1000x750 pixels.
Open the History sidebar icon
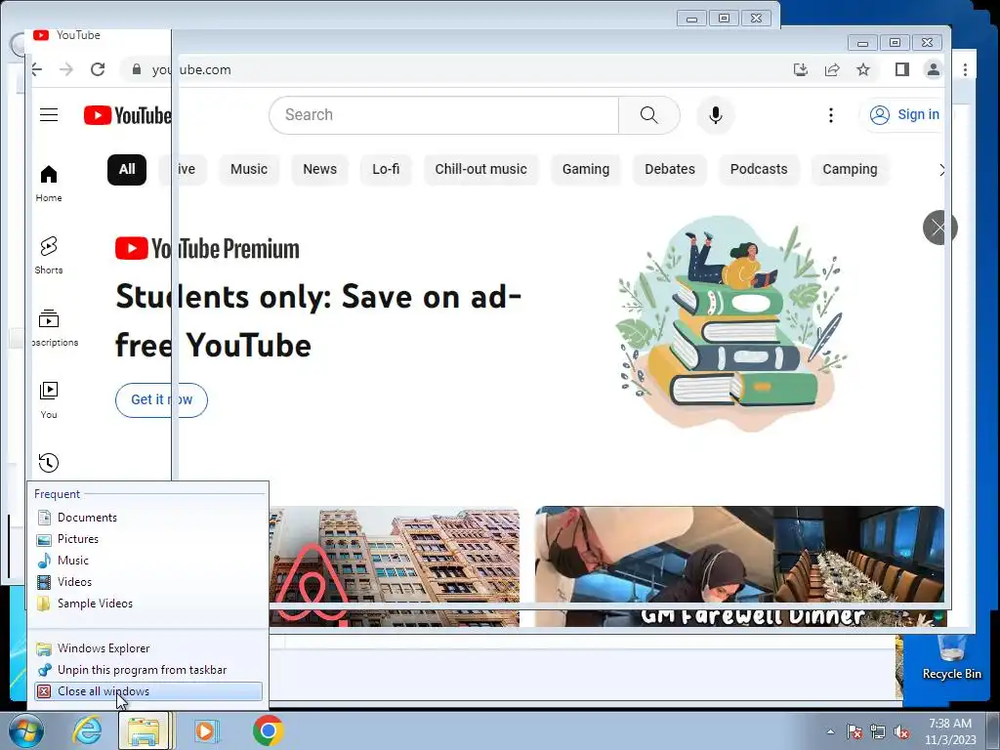(49, 462)
